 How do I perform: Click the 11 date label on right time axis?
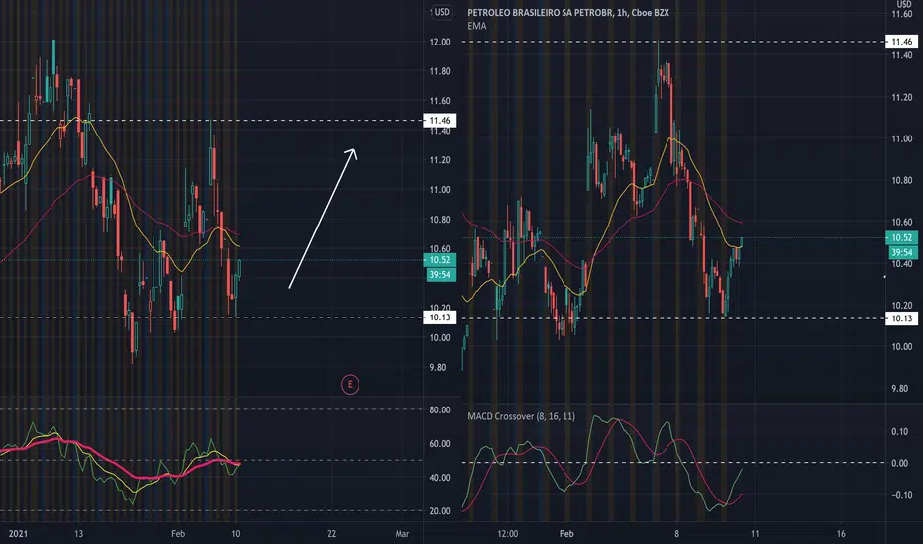(755, 534)
